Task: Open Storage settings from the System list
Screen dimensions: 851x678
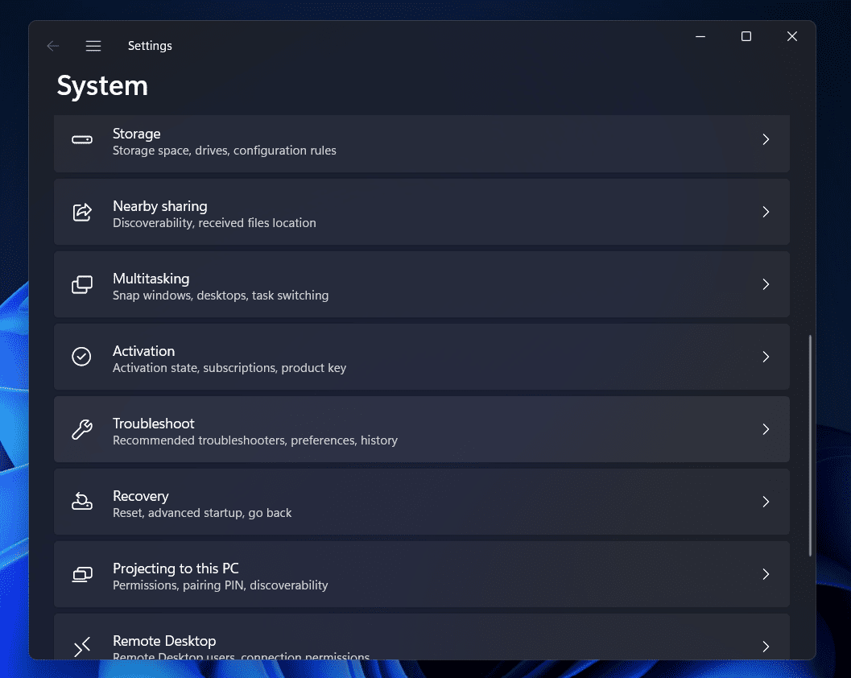Action: 422,143
